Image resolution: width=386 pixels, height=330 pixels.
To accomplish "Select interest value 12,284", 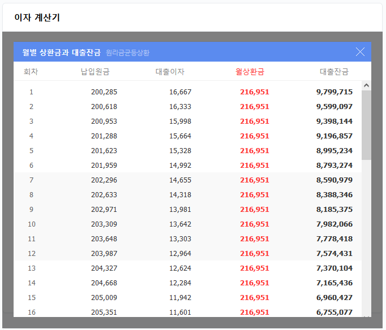I will tap(180, 283).
